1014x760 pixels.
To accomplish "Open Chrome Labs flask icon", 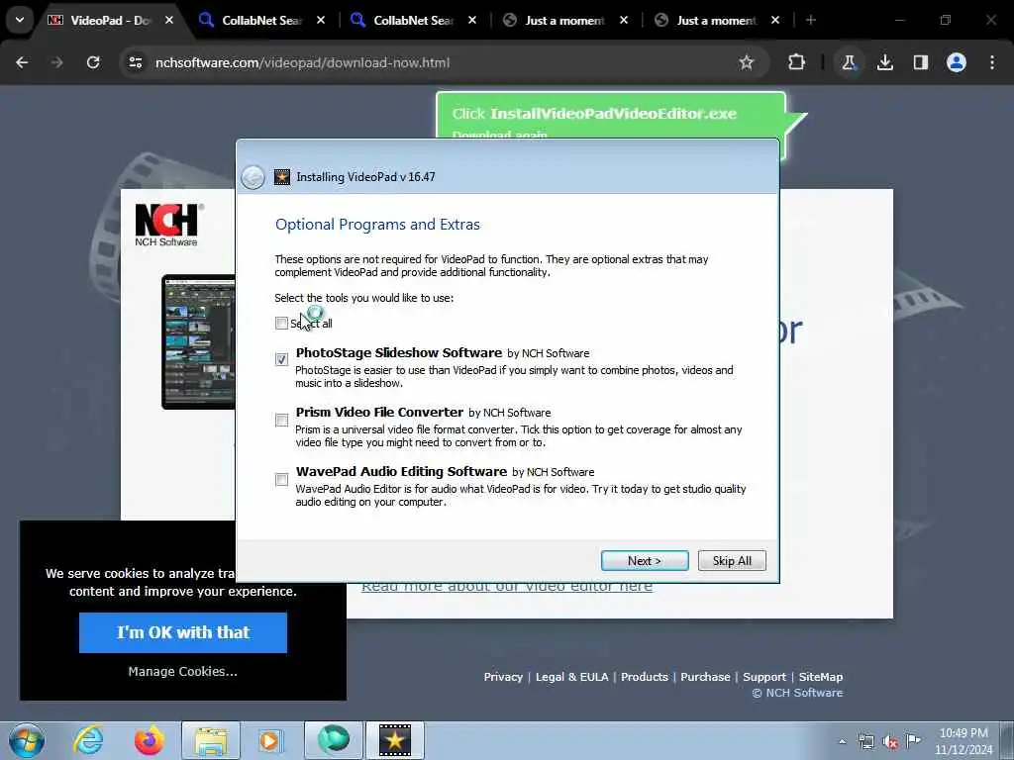I will click(x=849, y=62).
